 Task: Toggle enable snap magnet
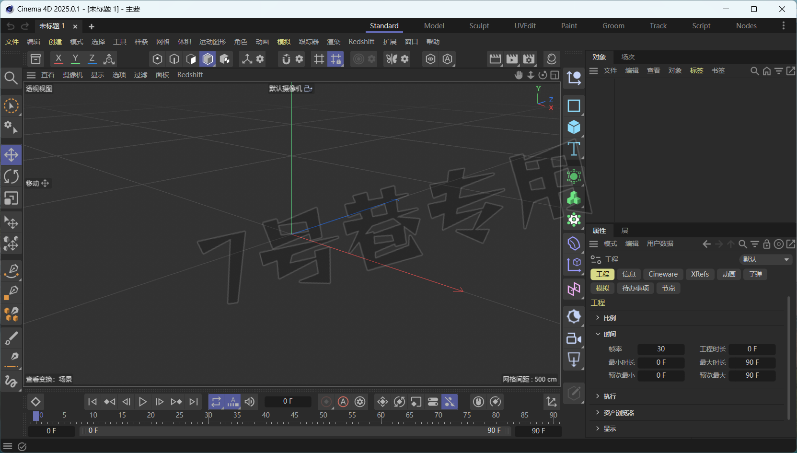286,59
